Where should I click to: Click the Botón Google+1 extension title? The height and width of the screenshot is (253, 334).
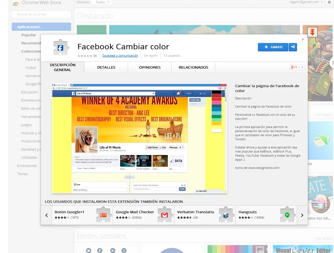click(x=69, y=212)
